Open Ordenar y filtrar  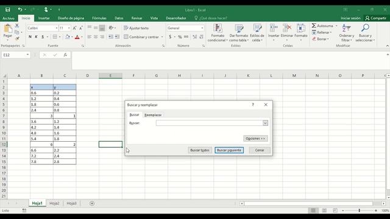click(346, 33)
